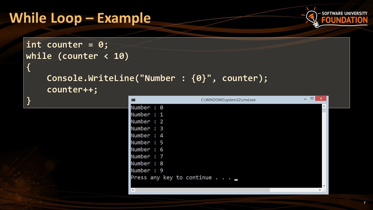Click the 'Number : 7' output line
The width and height of the screenshot is (373, 210).
tap(147, 157)
